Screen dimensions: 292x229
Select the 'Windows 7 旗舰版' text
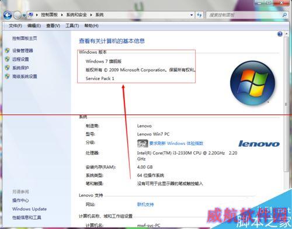tap(103, 61)
